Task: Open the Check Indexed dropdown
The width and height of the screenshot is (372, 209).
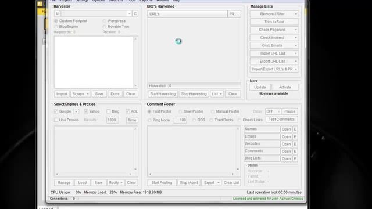Action: tap(274, 37)
